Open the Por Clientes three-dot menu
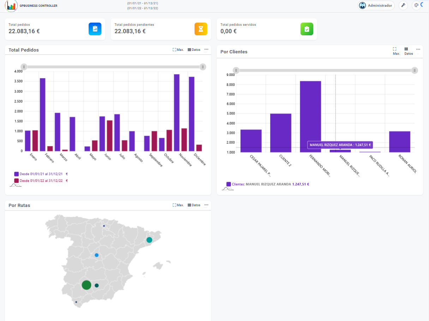429x321 pixels. pos(418,49)
